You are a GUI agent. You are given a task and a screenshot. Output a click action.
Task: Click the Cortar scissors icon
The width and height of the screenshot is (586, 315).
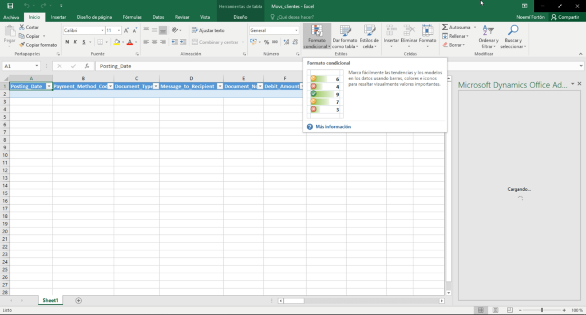[22, 27]
